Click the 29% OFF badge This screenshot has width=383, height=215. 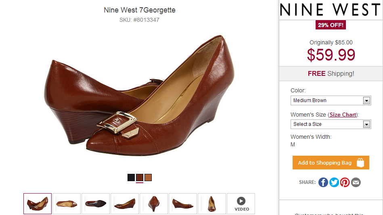point(331,25)
